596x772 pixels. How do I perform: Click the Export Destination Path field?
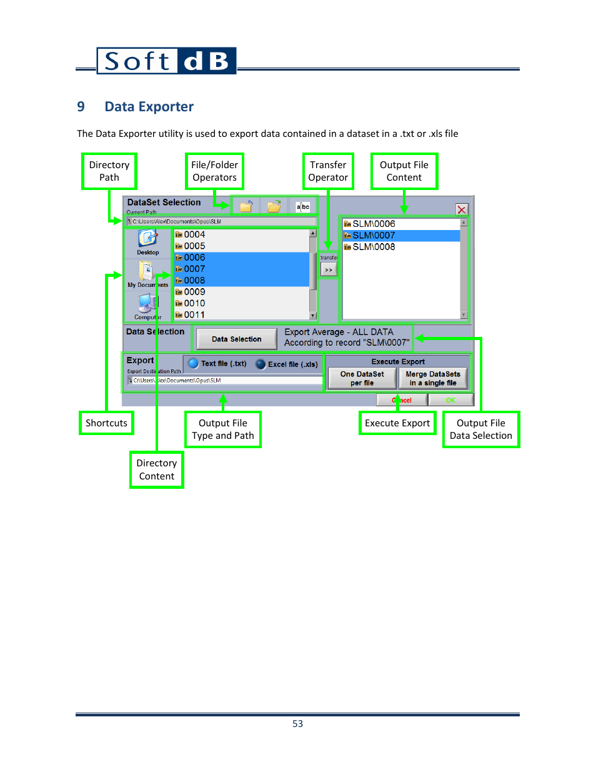point(225,380)
